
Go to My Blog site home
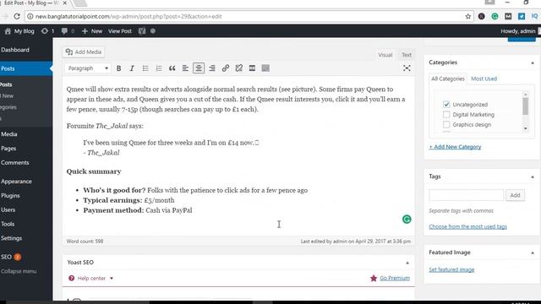point(19,31)
